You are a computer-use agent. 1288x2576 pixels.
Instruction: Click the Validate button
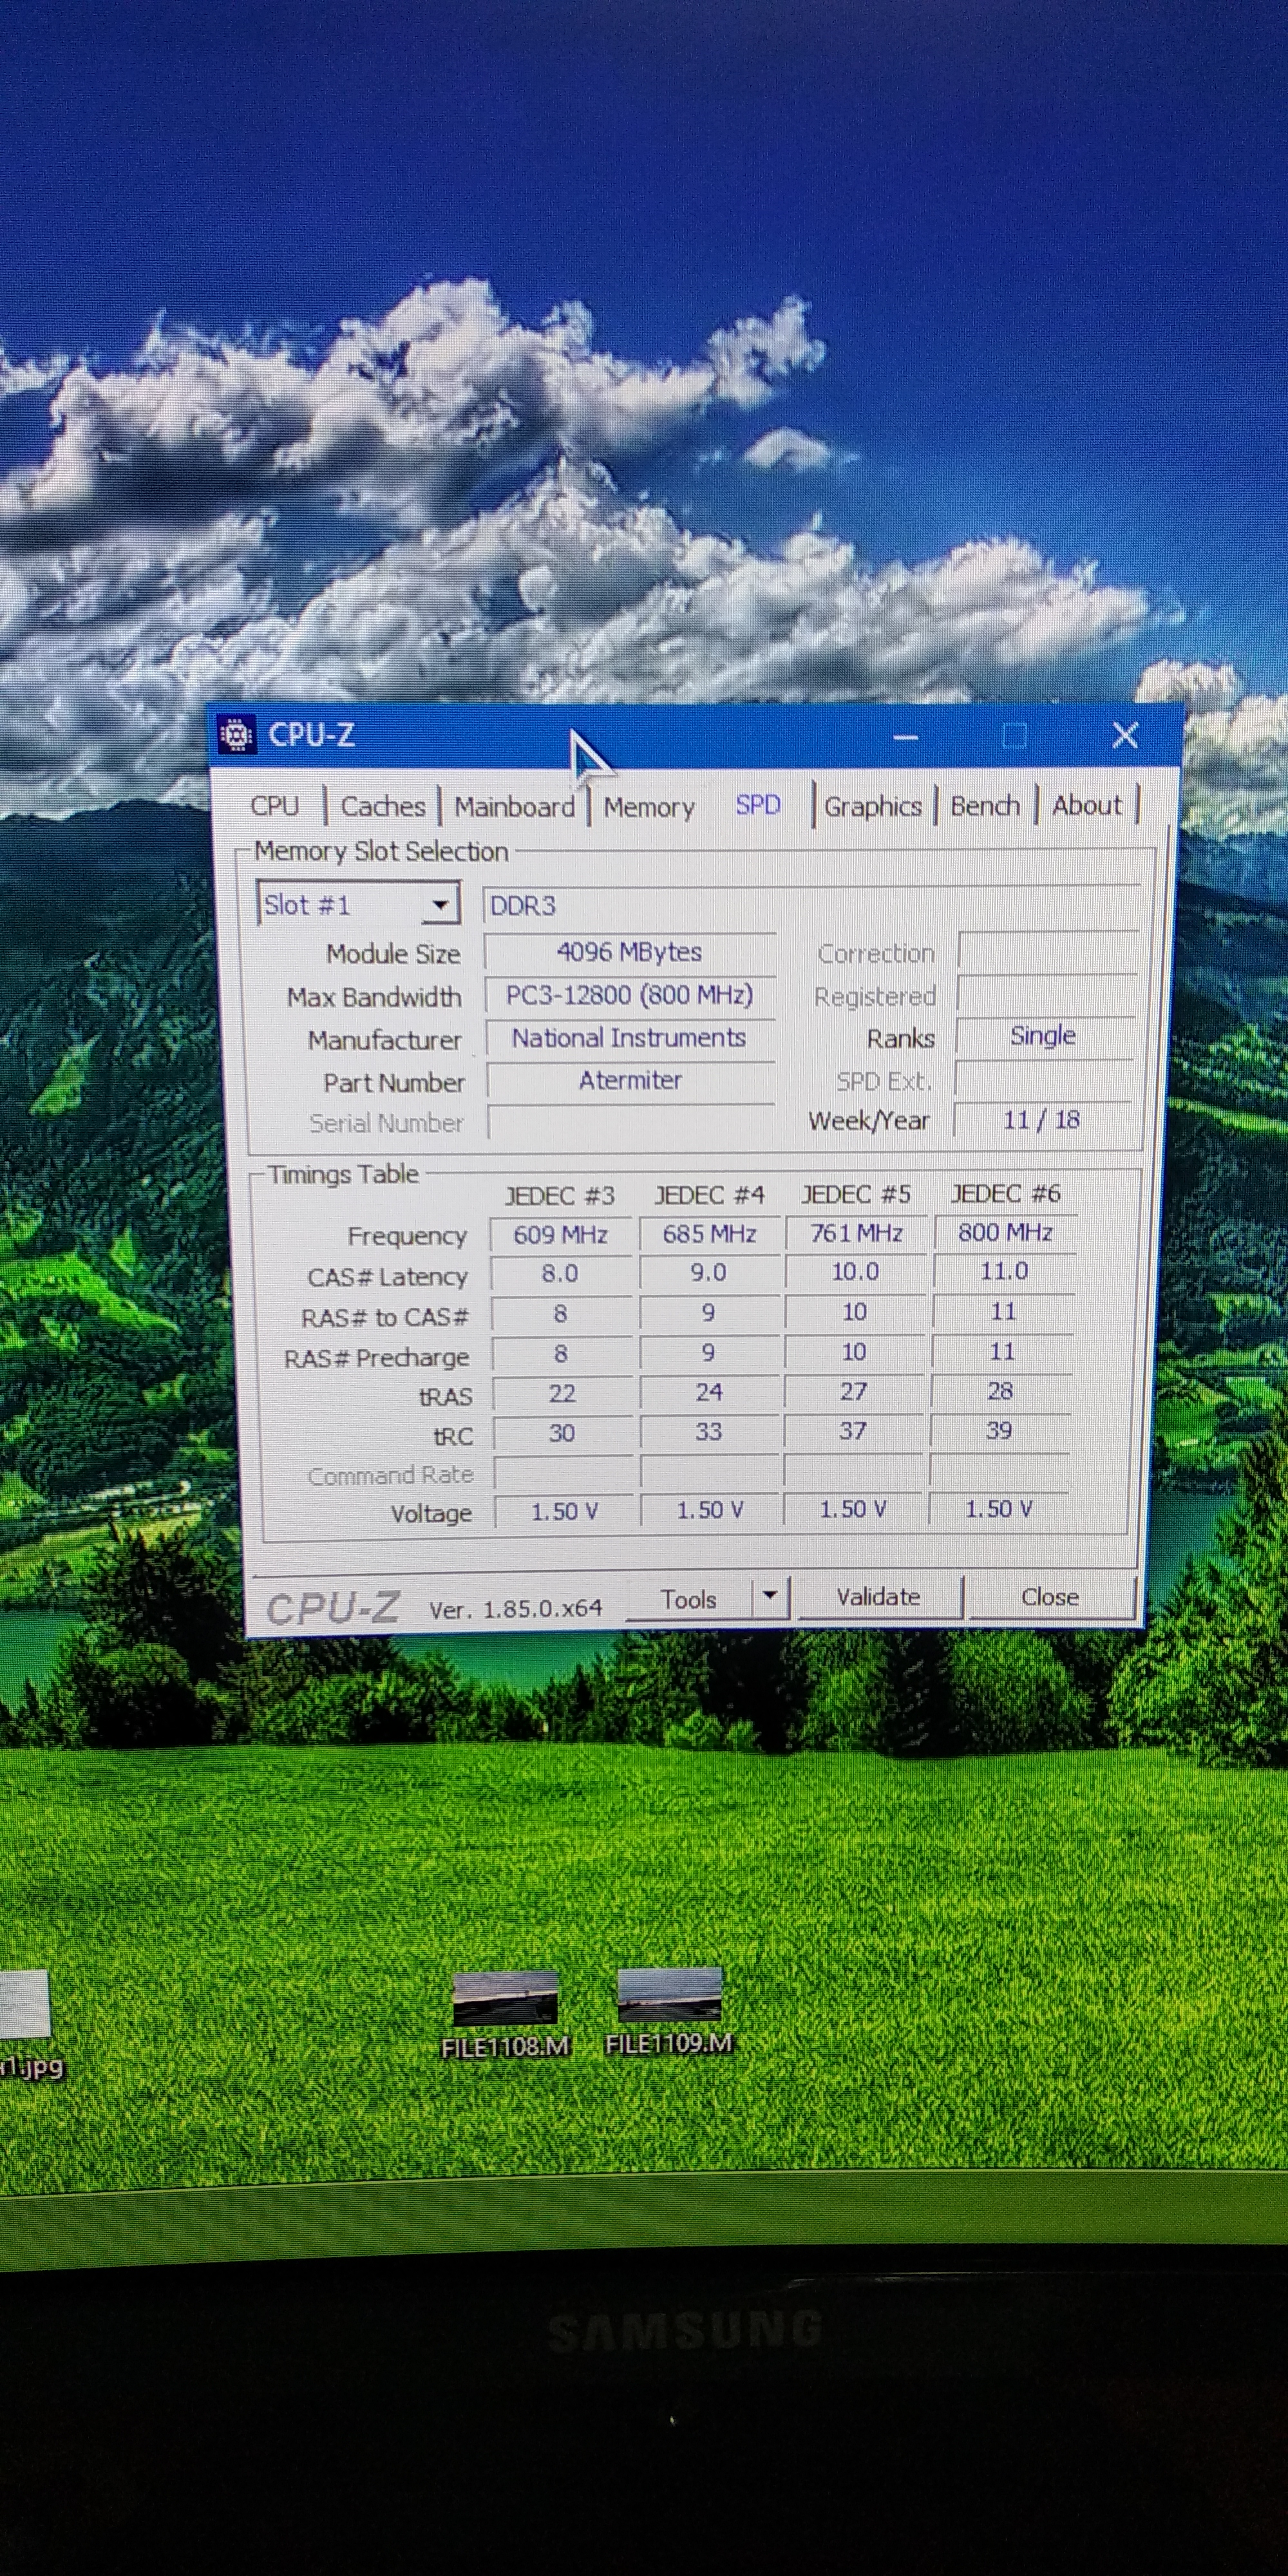click(x=878, y=1597)
